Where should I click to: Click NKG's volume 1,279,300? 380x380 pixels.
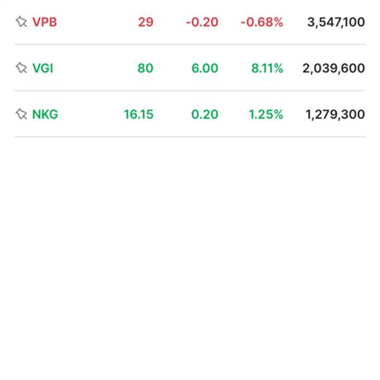tap(335, 115)
